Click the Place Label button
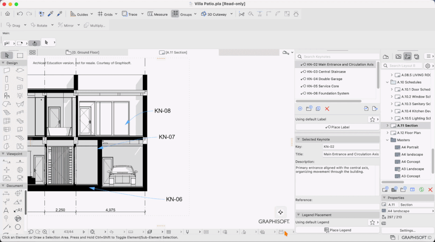Viewport: 435px width, 242px height. tap(337, 127)
